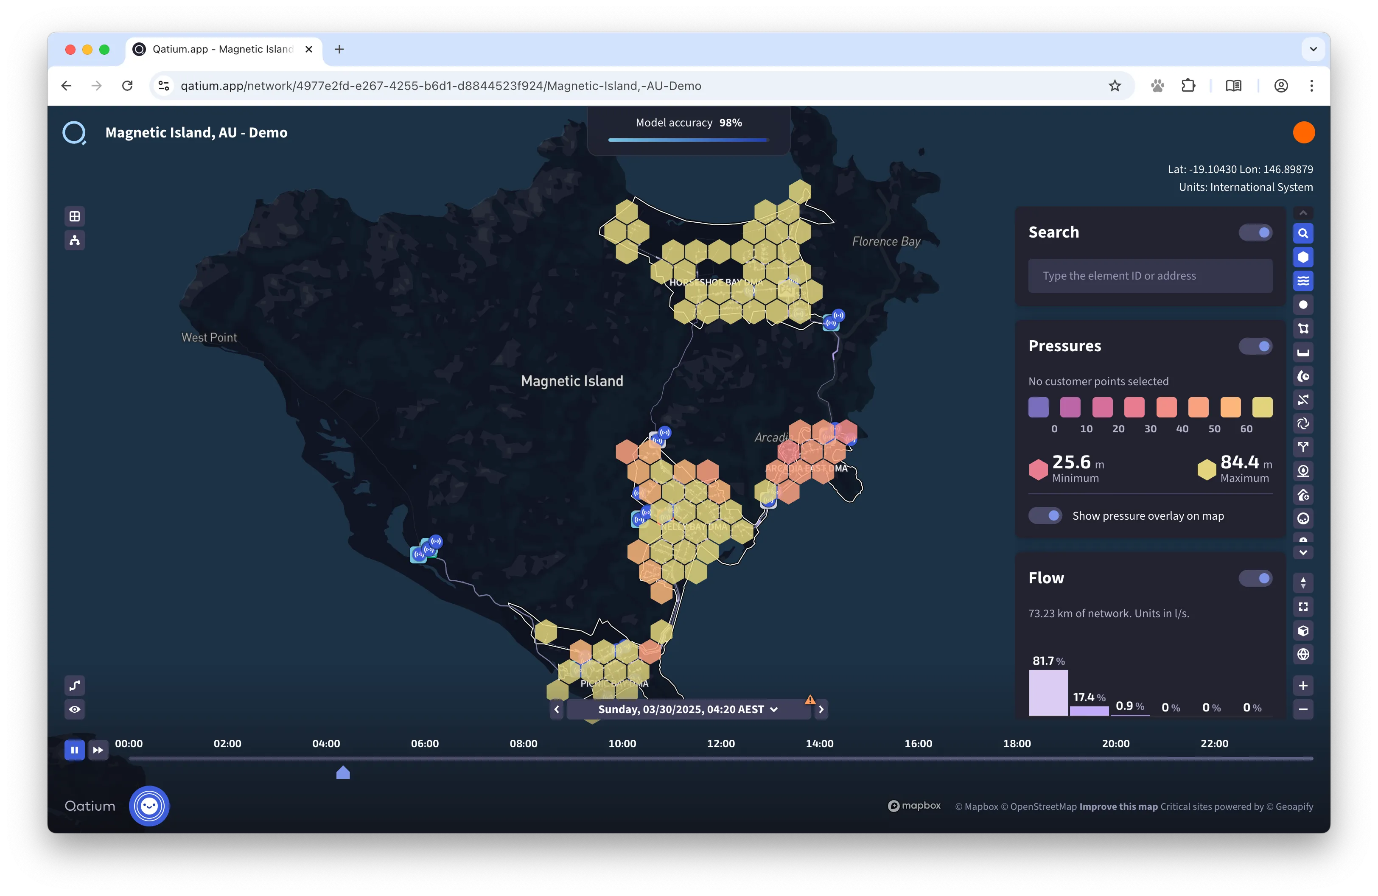Pause the timeline playback

(x=74, y=750)
